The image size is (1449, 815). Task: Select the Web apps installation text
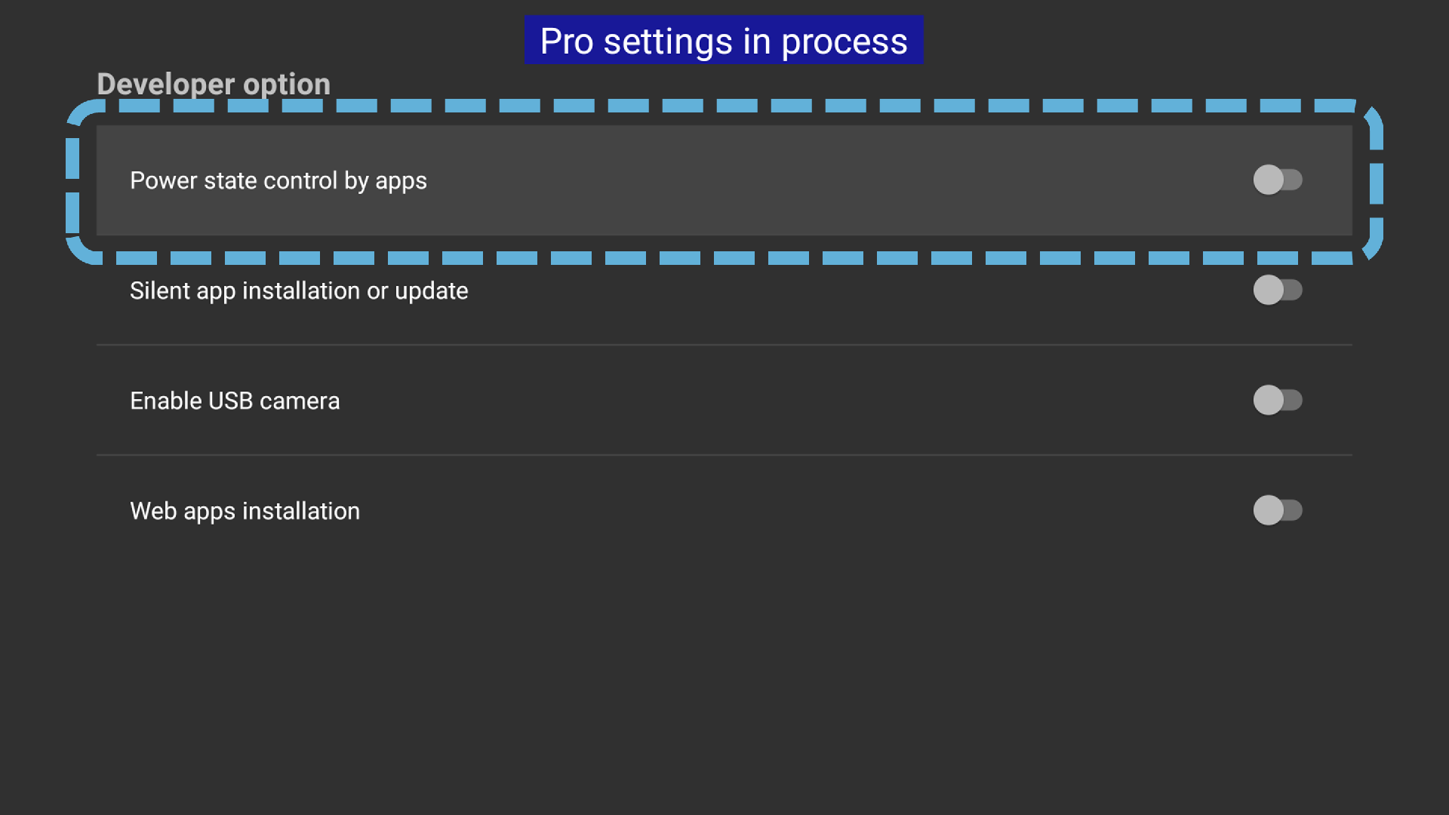[x=245, y=512]
